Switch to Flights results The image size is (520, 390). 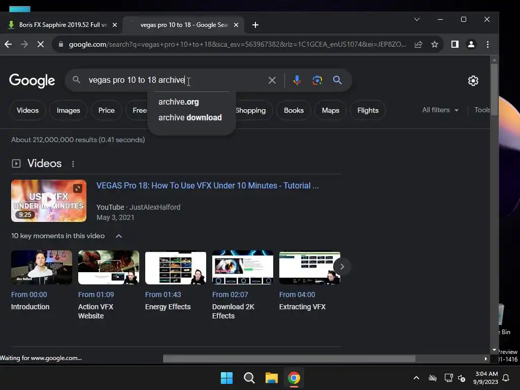click(368, 110)
